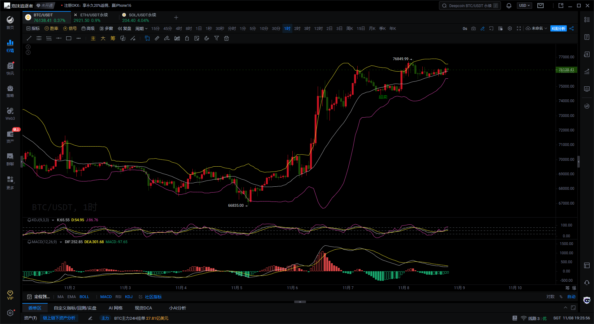Toggle the RSI indicator
Viewport: 594px width, 324px height.
[118, 297]
